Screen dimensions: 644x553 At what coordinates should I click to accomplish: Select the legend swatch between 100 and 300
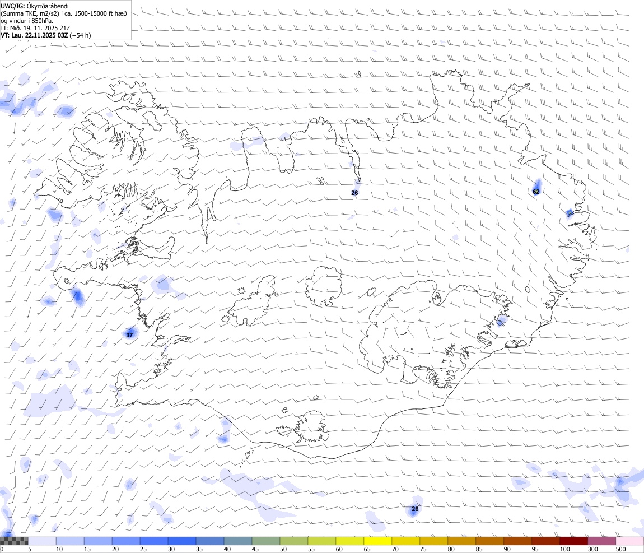point(574,541)
